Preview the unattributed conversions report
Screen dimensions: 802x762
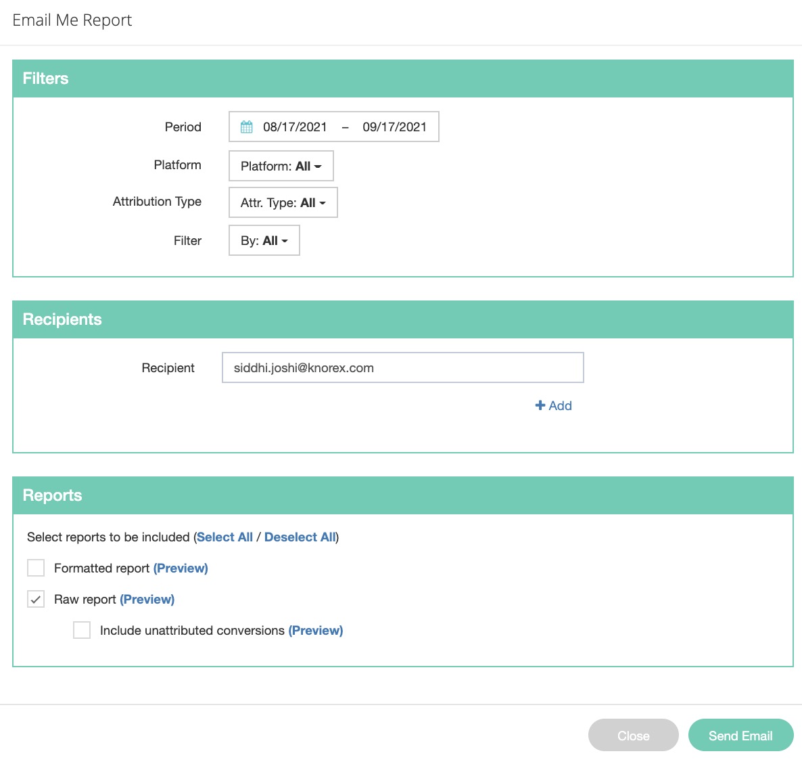pyautogui.click(x=315, y=631)
